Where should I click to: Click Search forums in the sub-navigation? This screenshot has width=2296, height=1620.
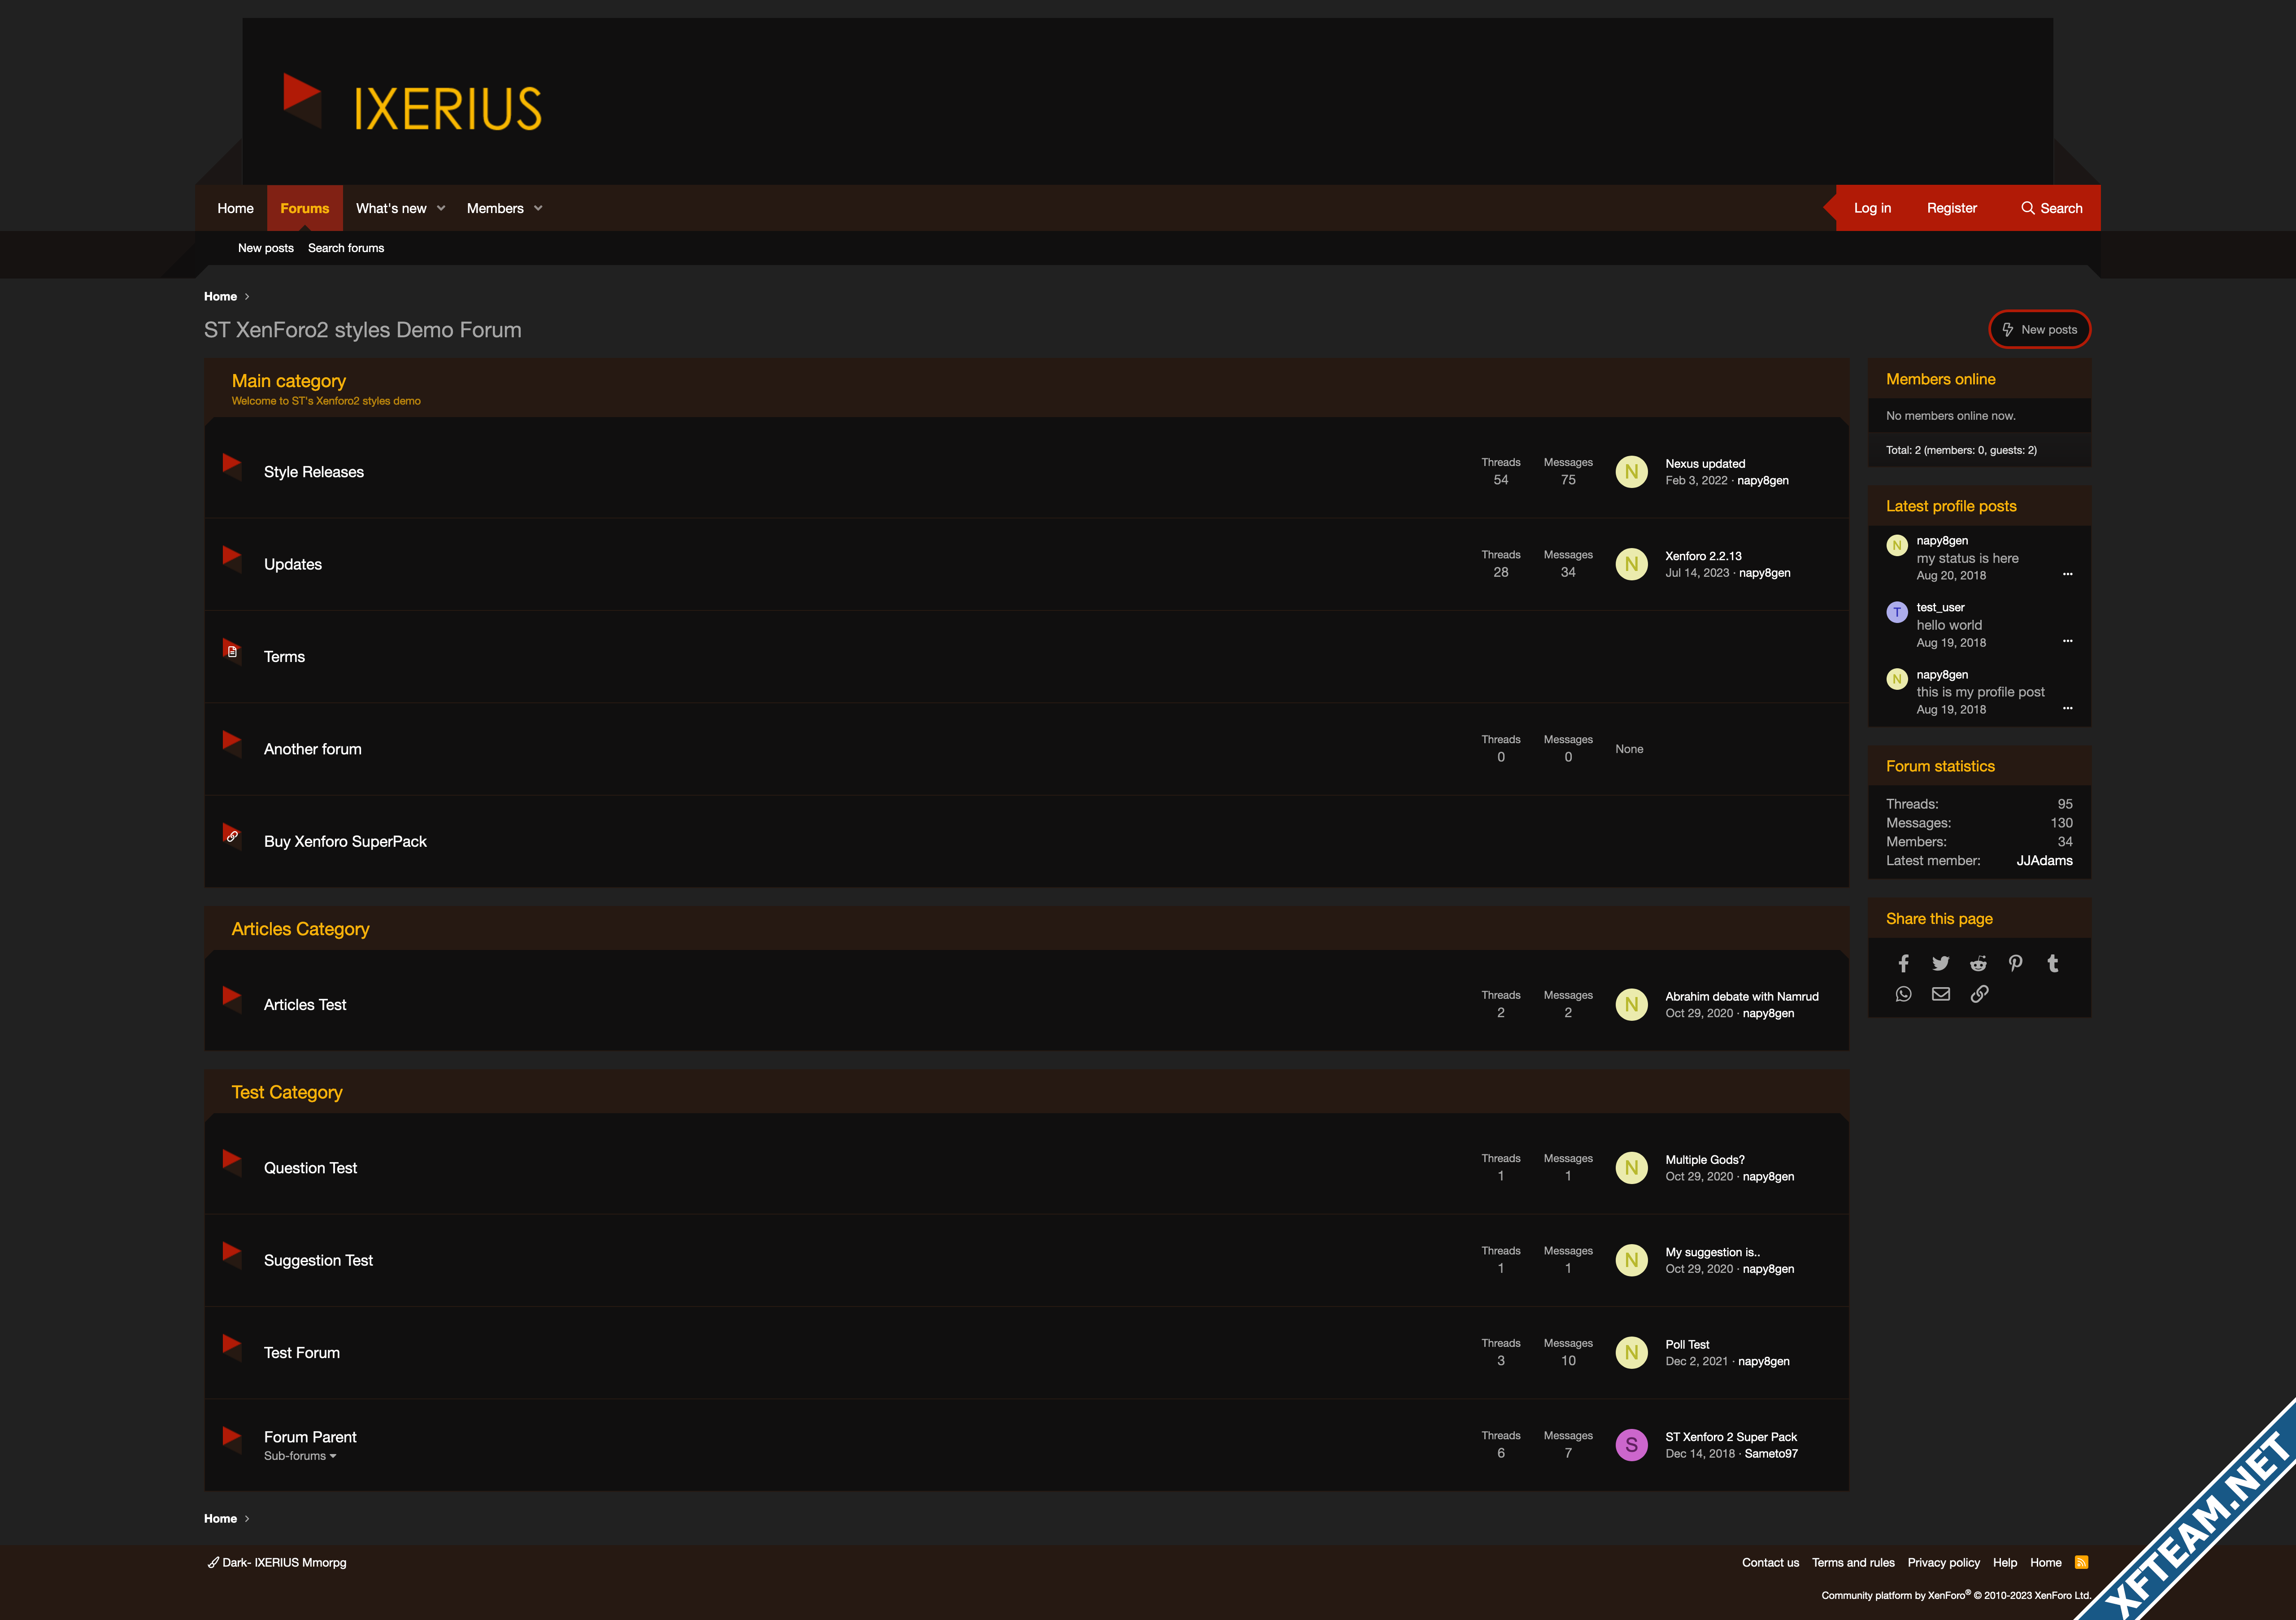click(x=346, y=248)
